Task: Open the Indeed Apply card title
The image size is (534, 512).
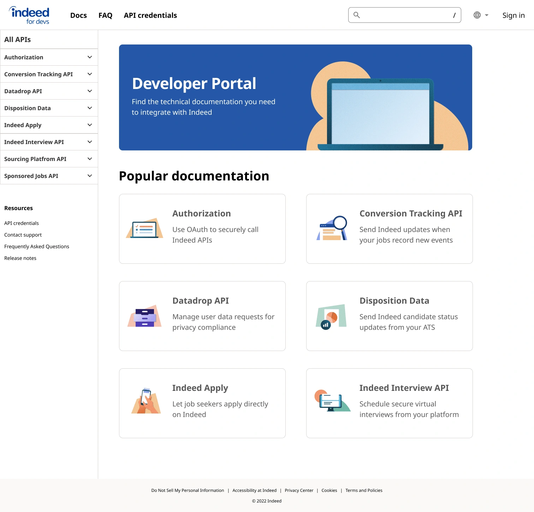Action: pyautogui.click(x=200, y=388)
